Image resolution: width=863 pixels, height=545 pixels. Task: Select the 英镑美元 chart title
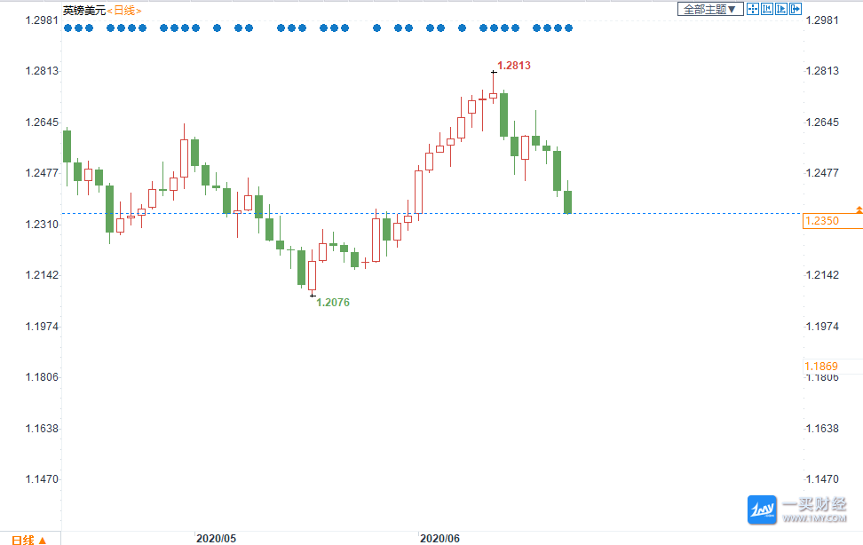point(84,11)
